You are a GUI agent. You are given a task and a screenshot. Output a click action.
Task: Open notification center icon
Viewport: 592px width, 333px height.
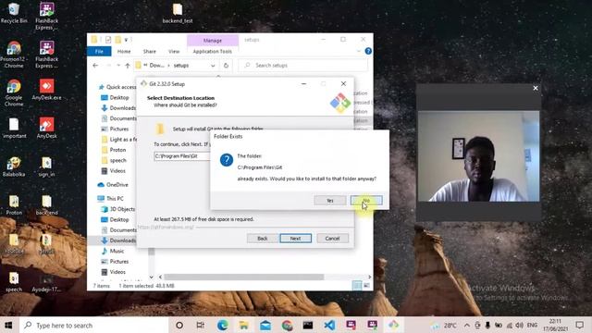click(580, 325)
